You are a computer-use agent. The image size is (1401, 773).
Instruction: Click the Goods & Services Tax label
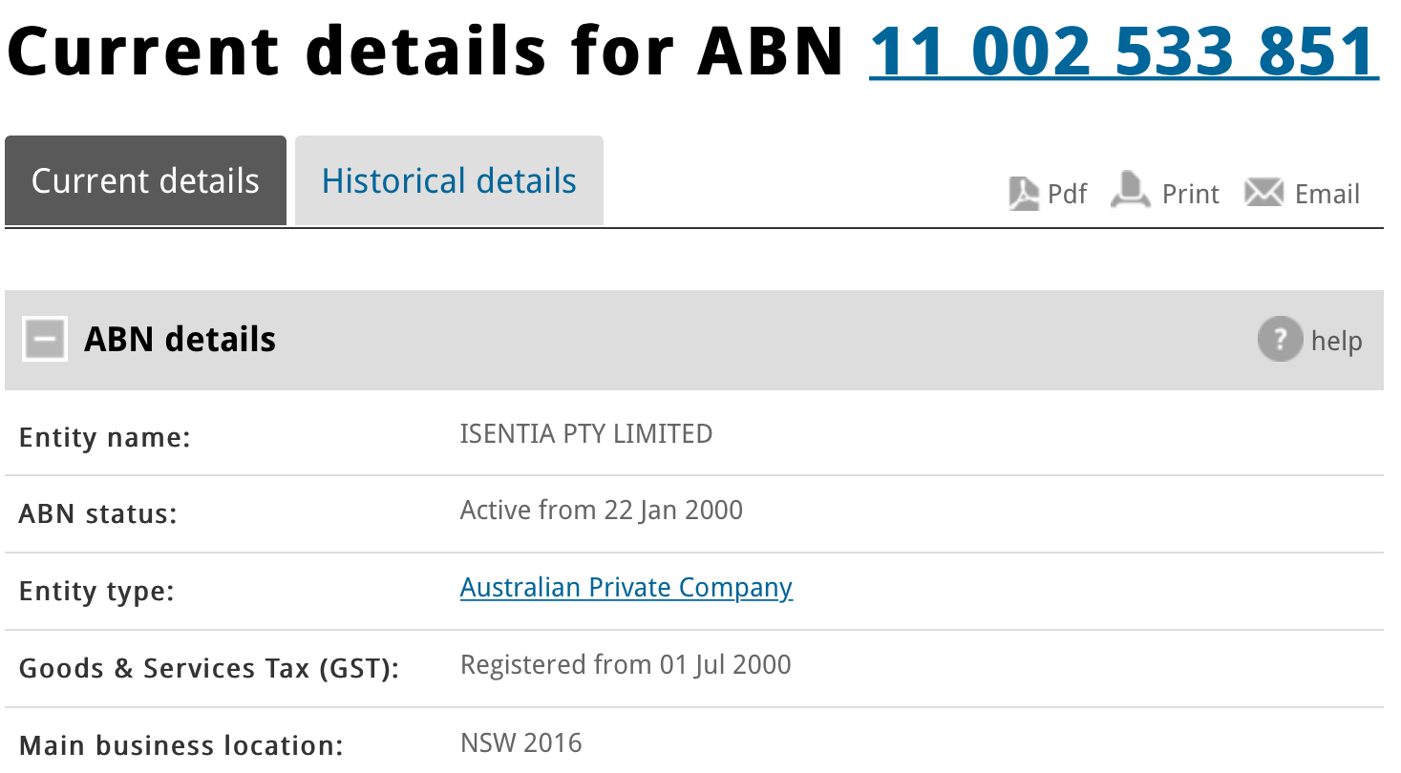(x=209, y=668)
